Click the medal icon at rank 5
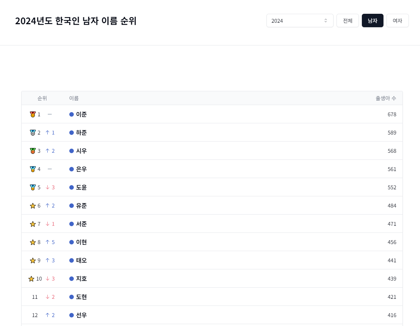Viewport: 420px width, 326px height. click(33, 187)
